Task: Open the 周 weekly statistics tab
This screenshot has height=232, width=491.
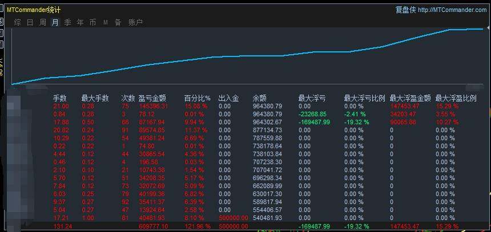Action: pyautogui.click(x=43, y=22)
